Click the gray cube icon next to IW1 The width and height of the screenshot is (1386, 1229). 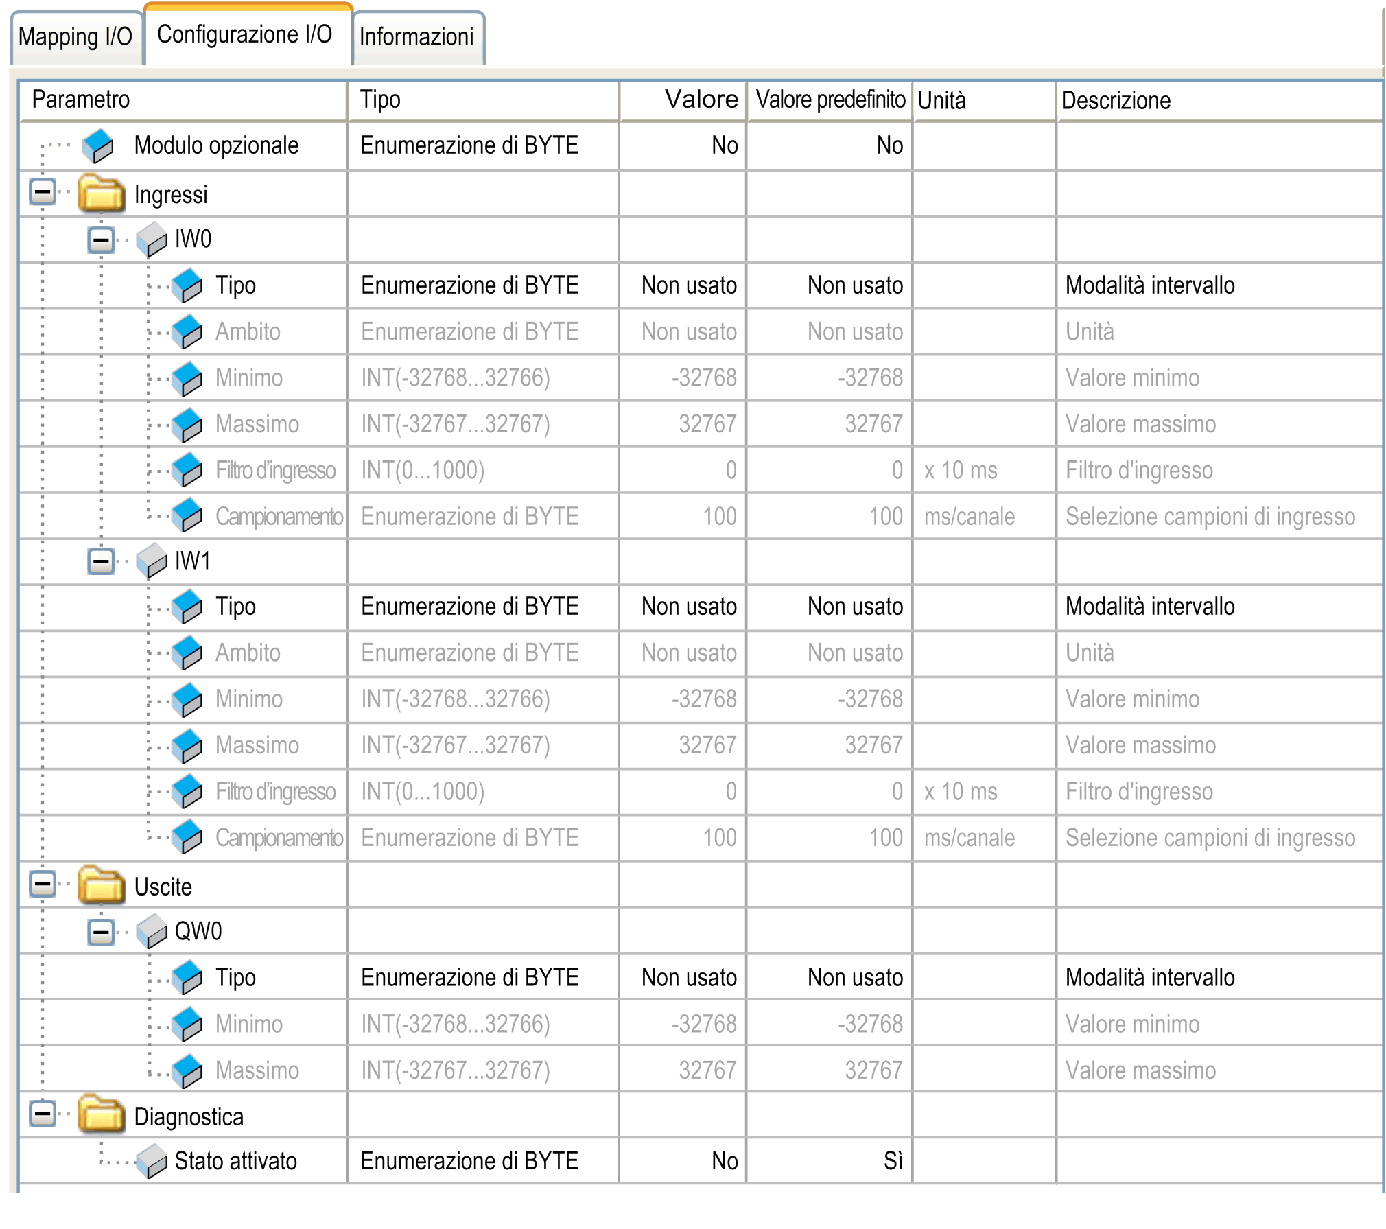(152, 561)
